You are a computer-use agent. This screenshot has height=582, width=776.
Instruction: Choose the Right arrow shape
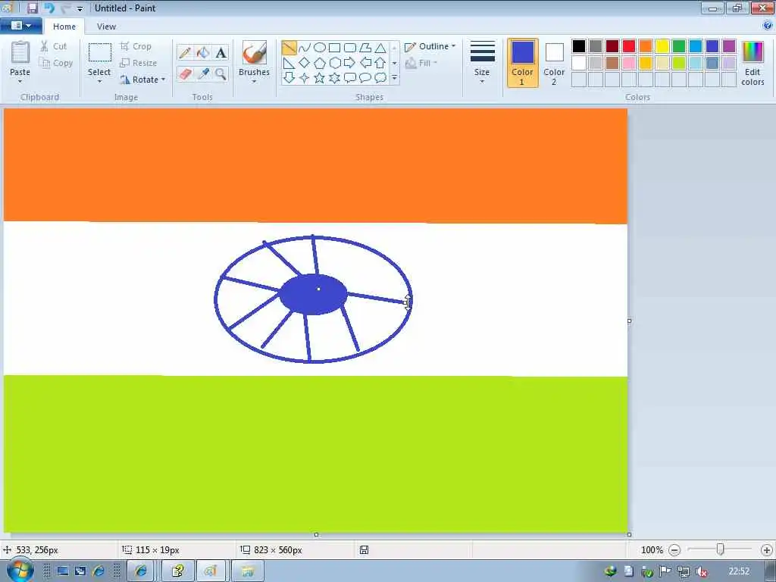coord(350,63)
